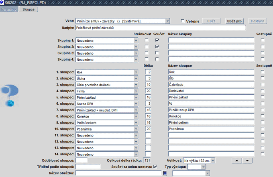Click the Uložit button
The height and width of the screenshot is (177, 273).
(211, 21)
